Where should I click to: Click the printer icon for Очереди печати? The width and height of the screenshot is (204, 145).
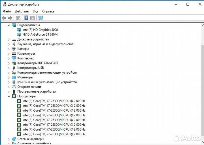point(14,87)
